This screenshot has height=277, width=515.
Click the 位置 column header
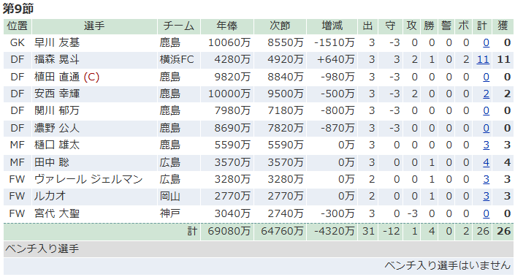pyautogui.click(x=18, y=26)
